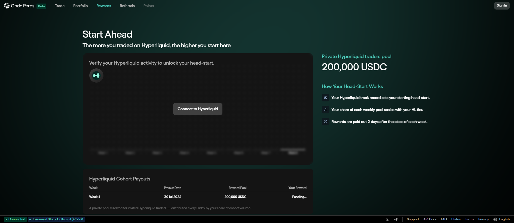Click How Your Head-Start Works heading
514x223 pixels.
click(x=352, y=86)
